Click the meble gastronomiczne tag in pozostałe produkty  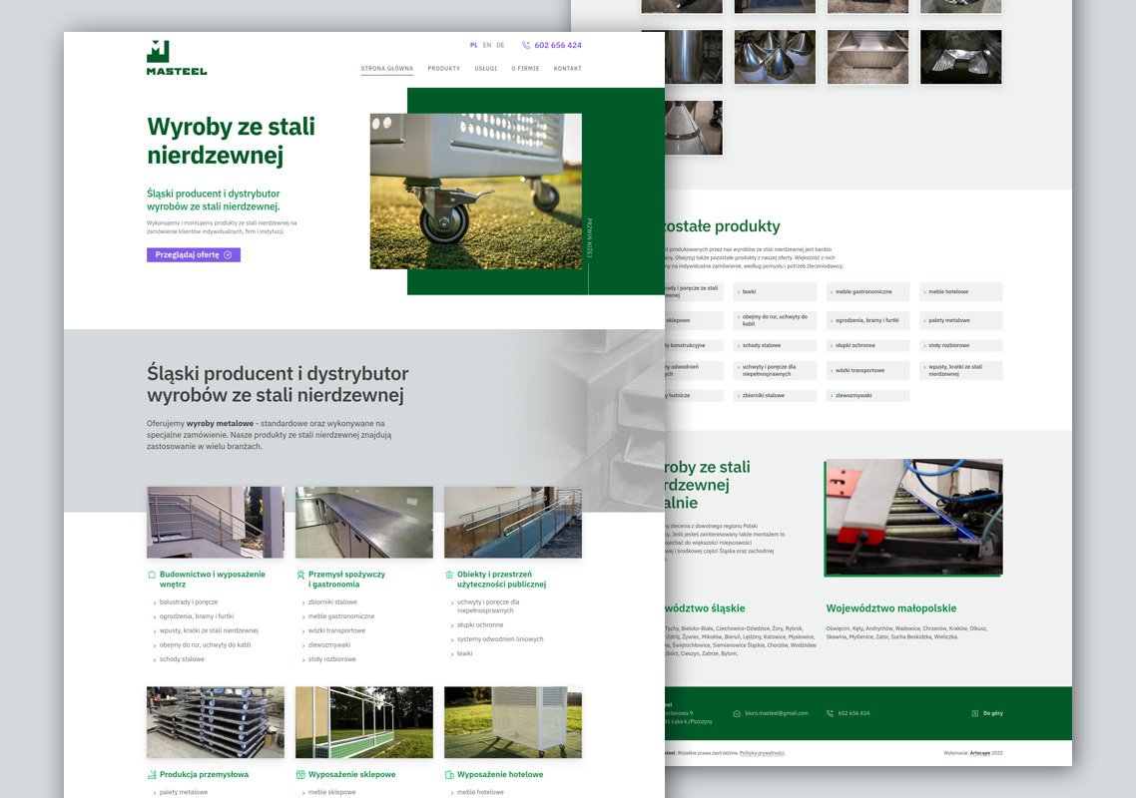coord(870,291)
